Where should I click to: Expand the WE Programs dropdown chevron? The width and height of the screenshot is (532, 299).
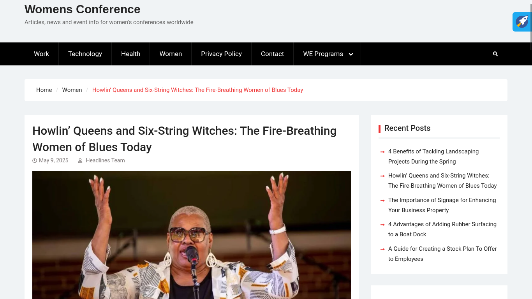(351, 54)
